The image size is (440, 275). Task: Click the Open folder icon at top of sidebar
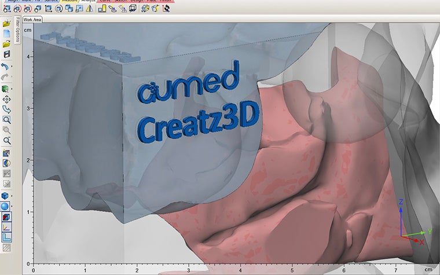[x=6, y=24]
